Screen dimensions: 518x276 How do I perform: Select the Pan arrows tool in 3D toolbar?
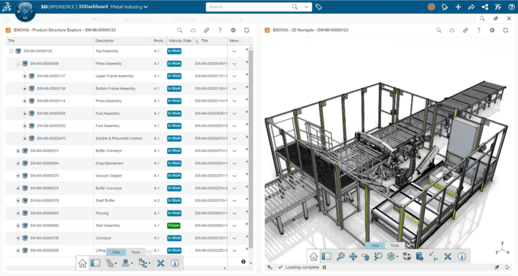click(353, 256)
